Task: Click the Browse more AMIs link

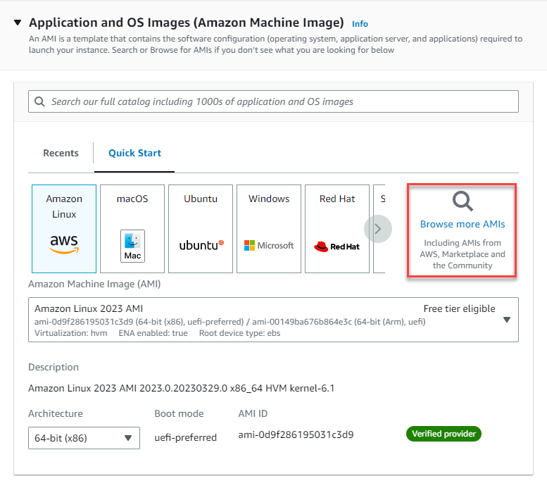Action: [462, 224]
